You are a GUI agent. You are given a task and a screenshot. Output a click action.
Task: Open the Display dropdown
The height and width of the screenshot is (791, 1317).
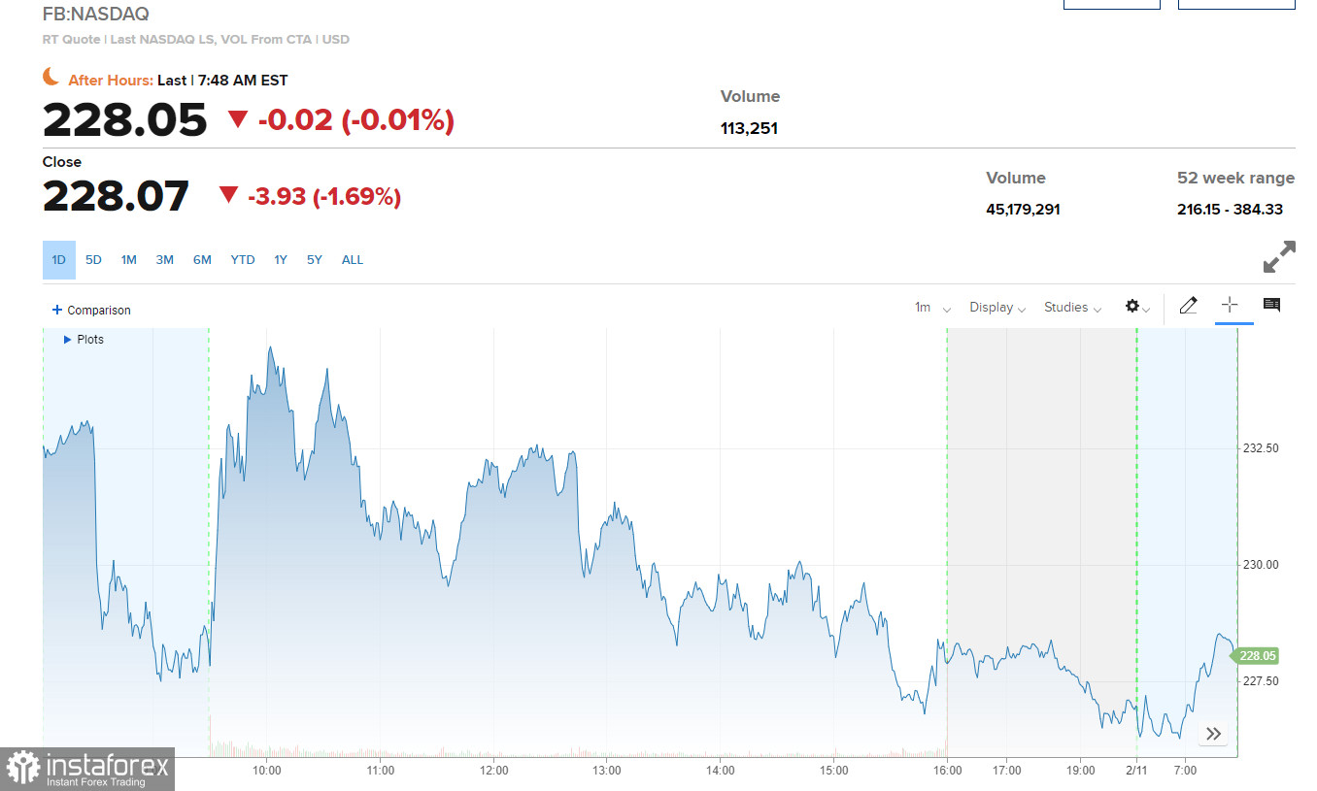tap(997, 308)
